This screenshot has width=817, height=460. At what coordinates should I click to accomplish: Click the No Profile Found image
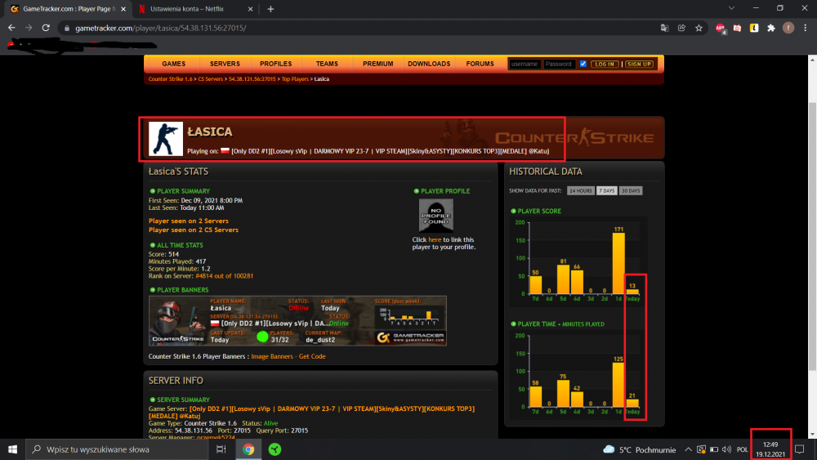(436, 215)
